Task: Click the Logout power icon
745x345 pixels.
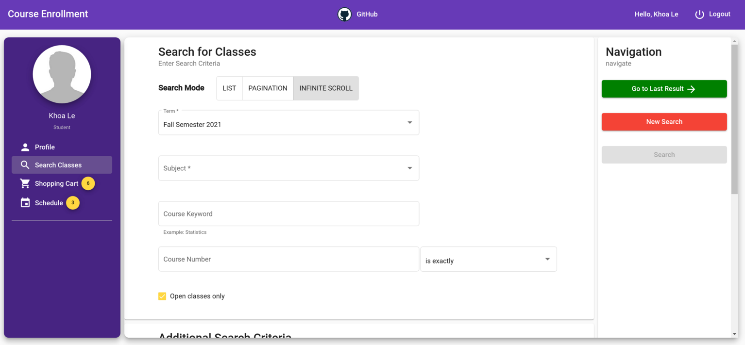Action: click(x=699, y=15)
